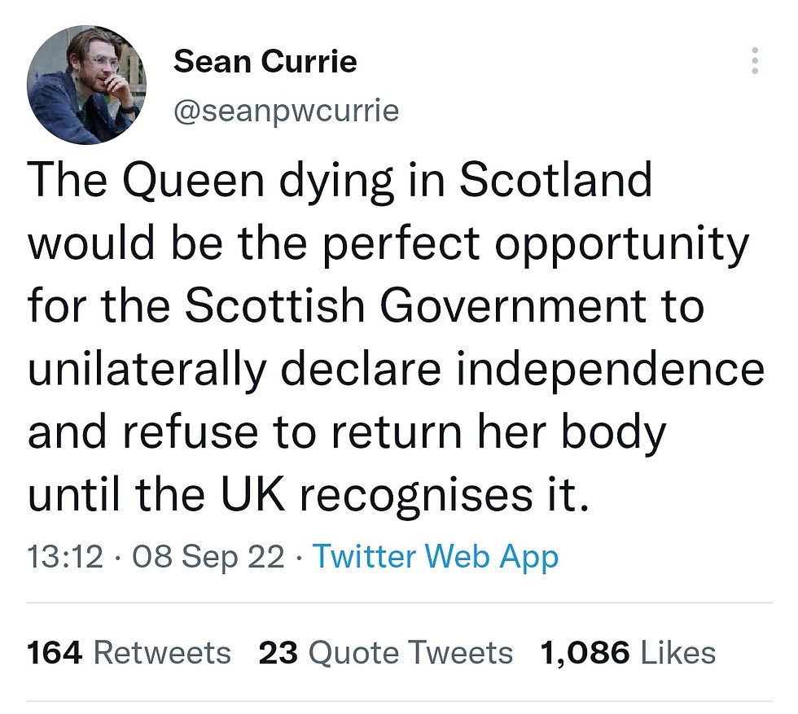Click the 13:12 tweet timestamp
The image size is (798, 714).
pos(65,558)
